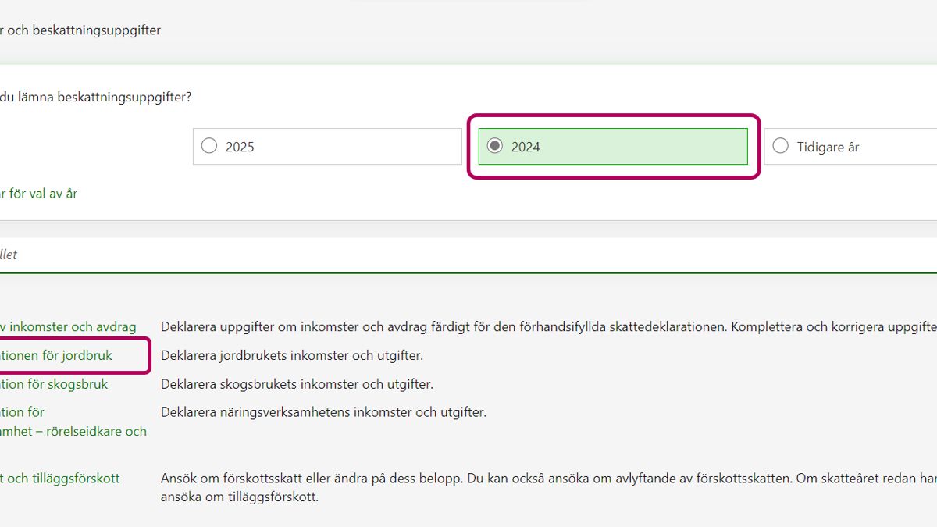Click the page heading "och beskattningsuppgifter"
Screen dimensions: 937x527
(81, 30)
